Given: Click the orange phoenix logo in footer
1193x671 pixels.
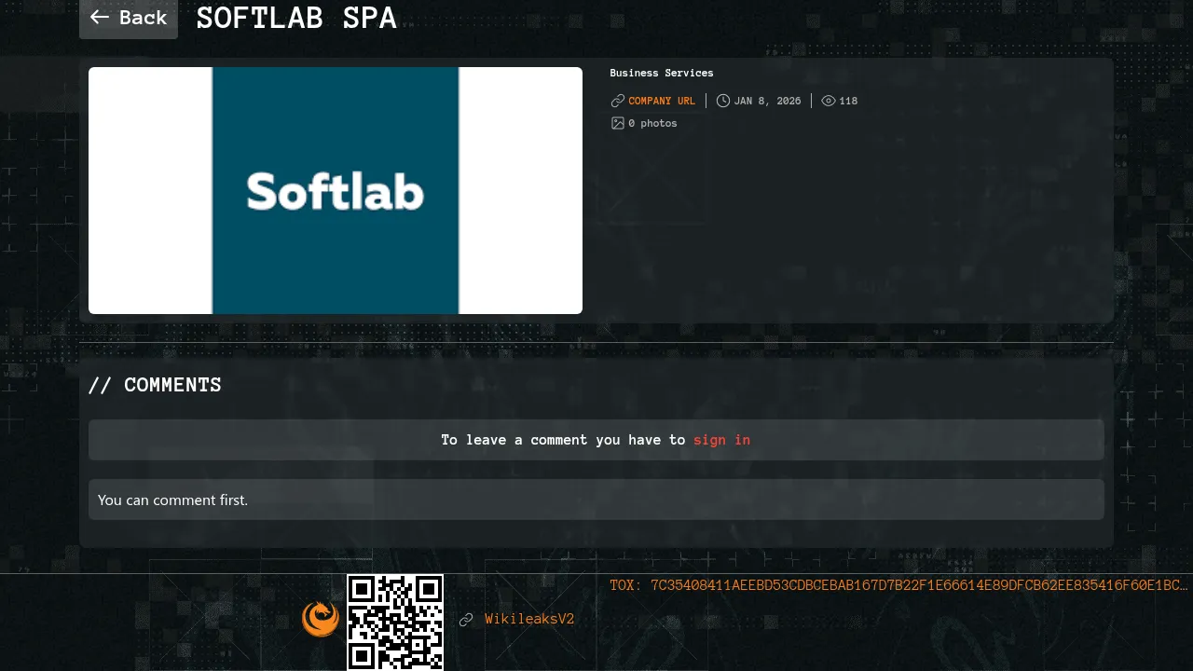Looking at the screenshot, I should click(321, 619).
